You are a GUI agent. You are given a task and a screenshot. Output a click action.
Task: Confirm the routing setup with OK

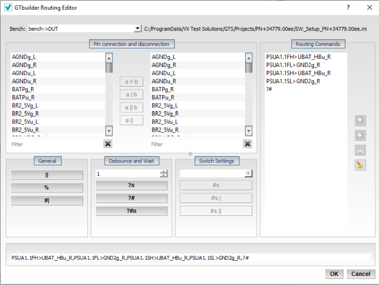[x=334, y=274]
